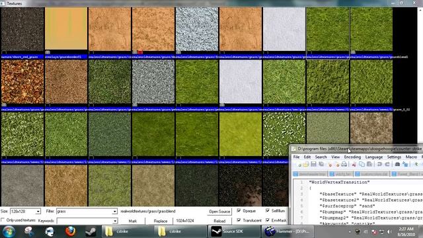Image resolution: width=423 pixels, height=238 pixels.
Task: Open the Edit menu in Notepad++
Action: click(307, 157)
